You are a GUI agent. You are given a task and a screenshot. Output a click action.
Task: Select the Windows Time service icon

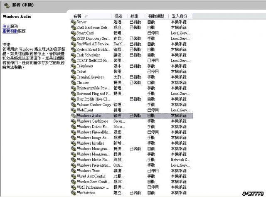point(73,171)
